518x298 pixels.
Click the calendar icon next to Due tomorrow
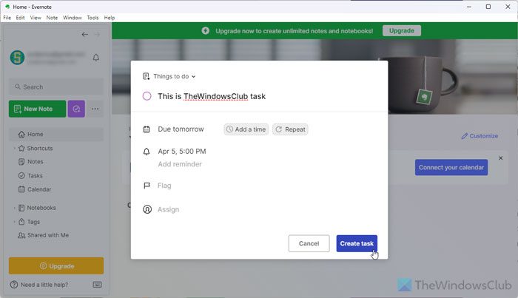coord(147,129)
